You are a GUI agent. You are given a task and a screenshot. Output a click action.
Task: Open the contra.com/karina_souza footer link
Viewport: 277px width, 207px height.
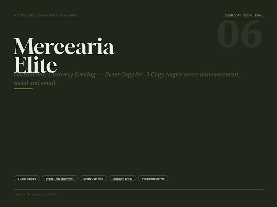click(35, 195)
